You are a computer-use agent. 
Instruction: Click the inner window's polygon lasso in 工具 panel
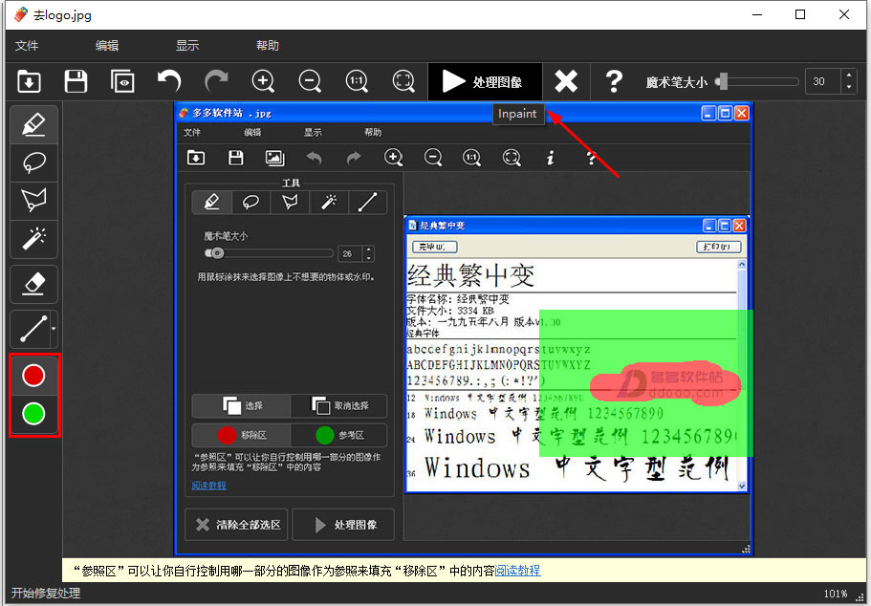(x=290, y=202)
